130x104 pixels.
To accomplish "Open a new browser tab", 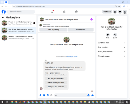I will tap(10, 2).
